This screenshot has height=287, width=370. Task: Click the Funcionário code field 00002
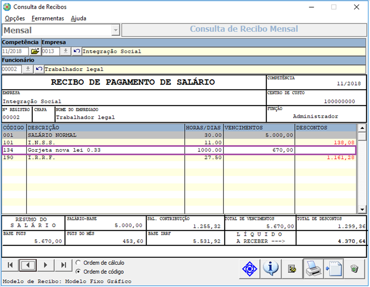click(11, 69)
